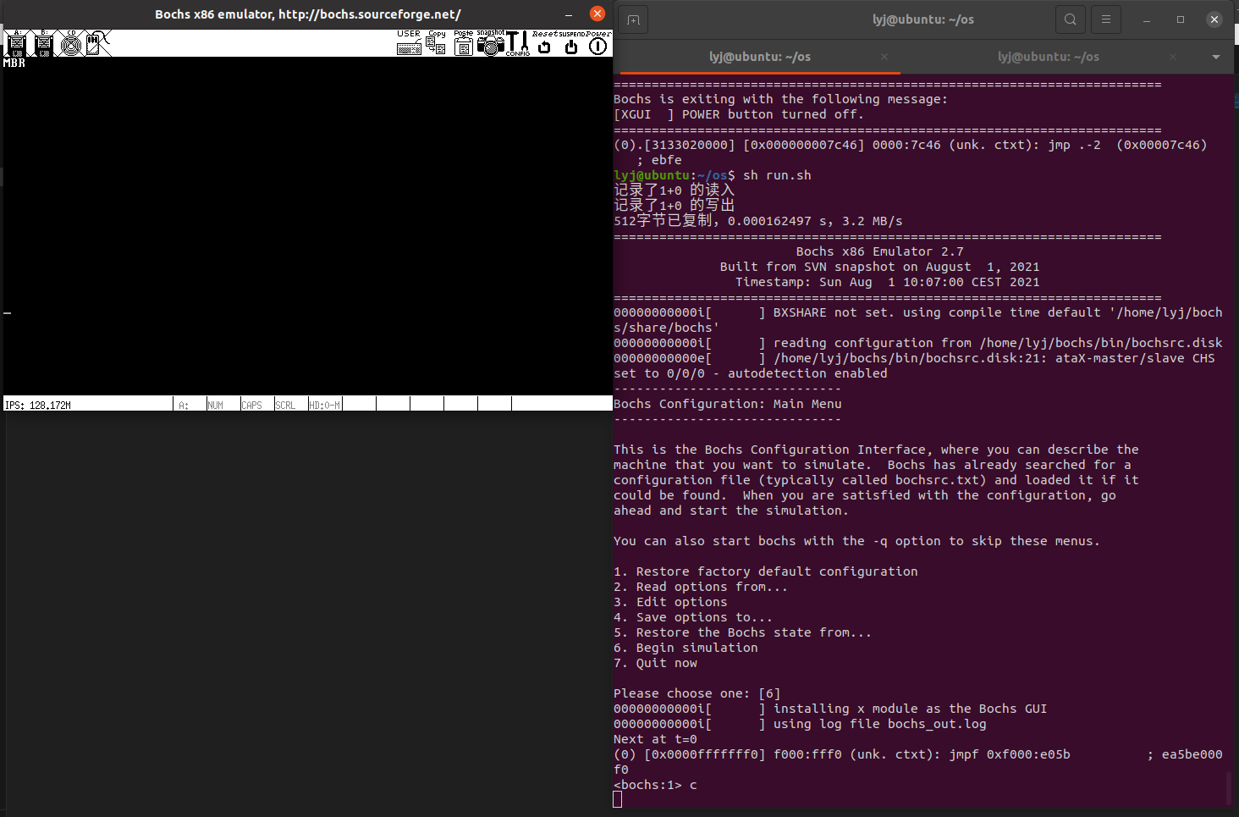Click the CAPS indicator in Bochs status bar
1239x817 pixels.
click(x=252, y=405)
